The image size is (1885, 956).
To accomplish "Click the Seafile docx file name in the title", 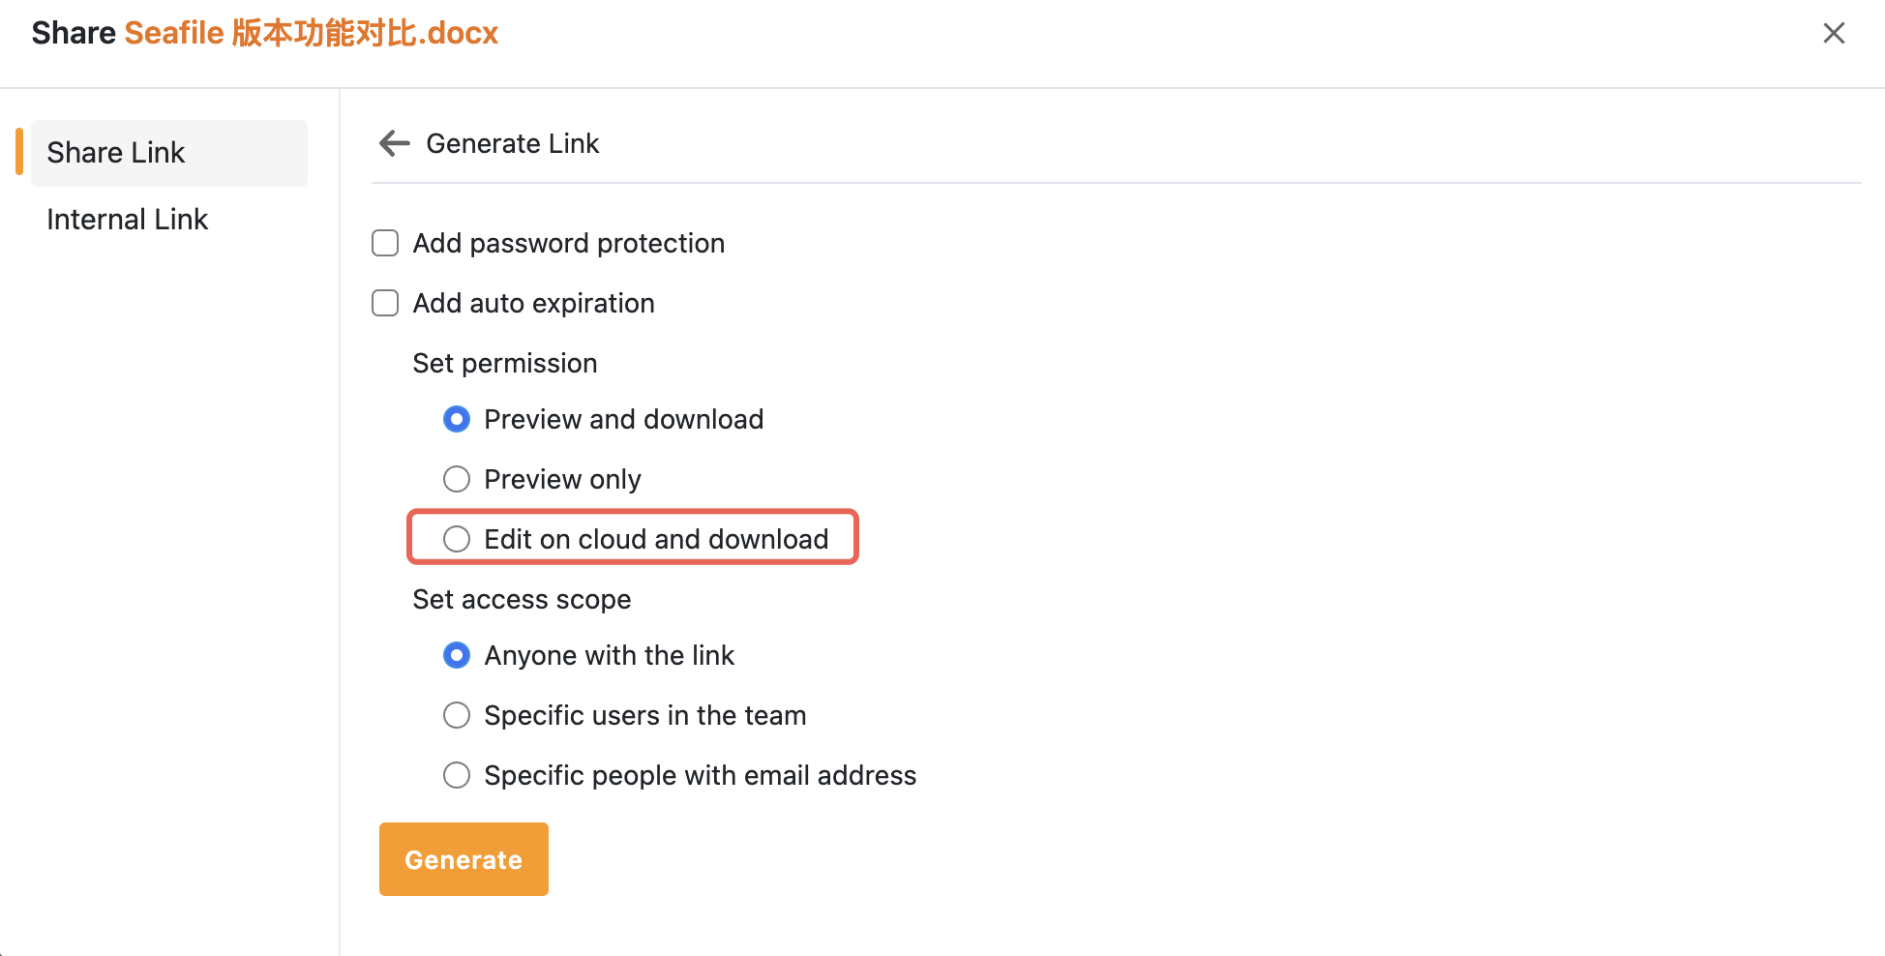I will tap(312, 33).
